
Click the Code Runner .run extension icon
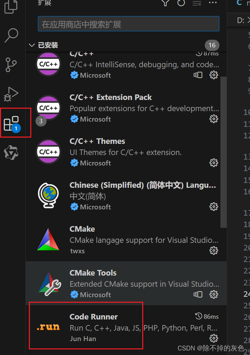pyautogui.click(x=48, y=326)
